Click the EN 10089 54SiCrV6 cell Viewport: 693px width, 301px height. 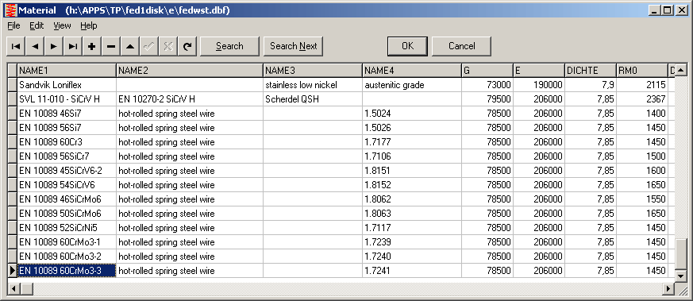pyautogui.click(x=67, y=185)
